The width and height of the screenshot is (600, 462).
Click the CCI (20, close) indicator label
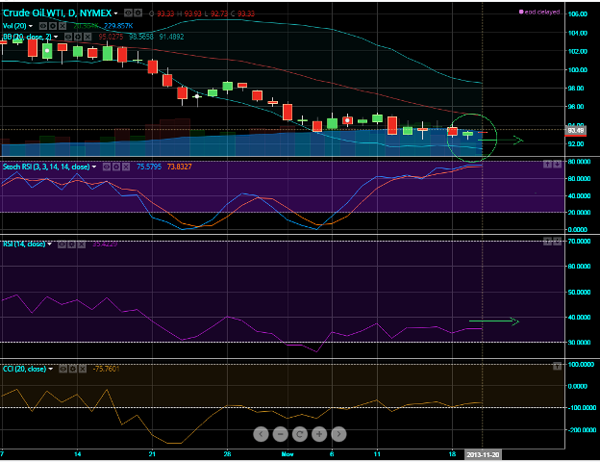(24, 369)
